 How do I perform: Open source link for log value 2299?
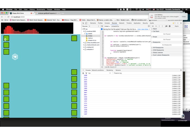click(x=176, y=75)
